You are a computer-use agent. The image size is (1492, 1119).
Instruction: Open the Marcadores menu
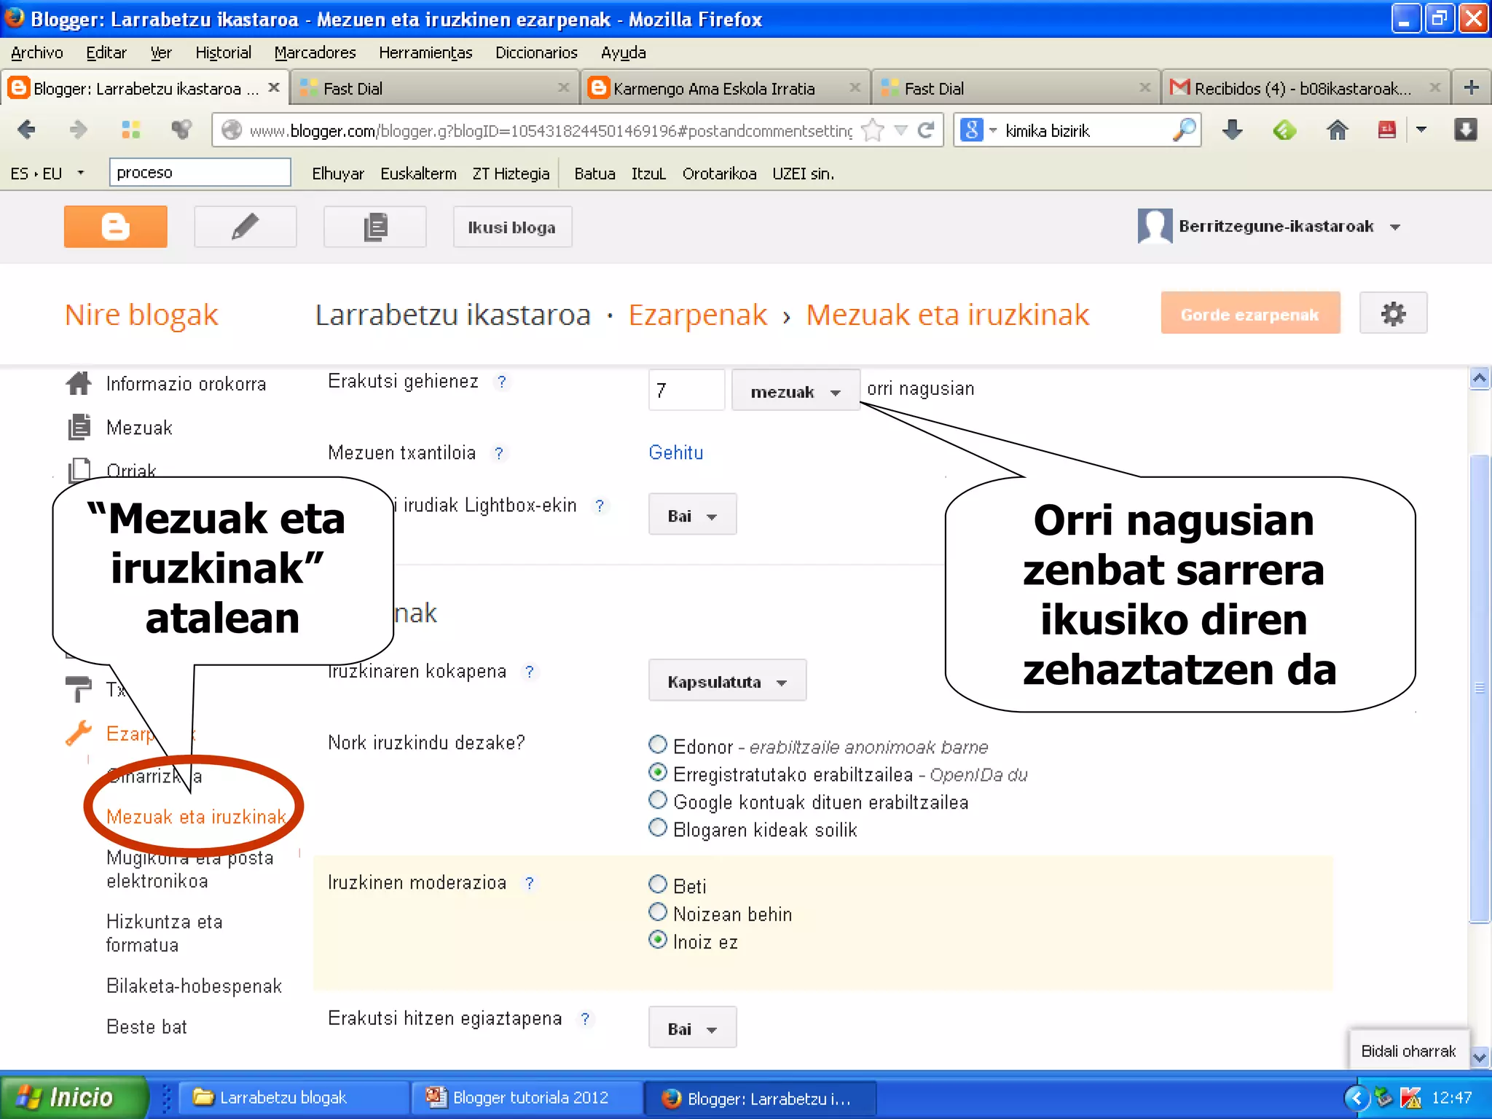(315, 52)
